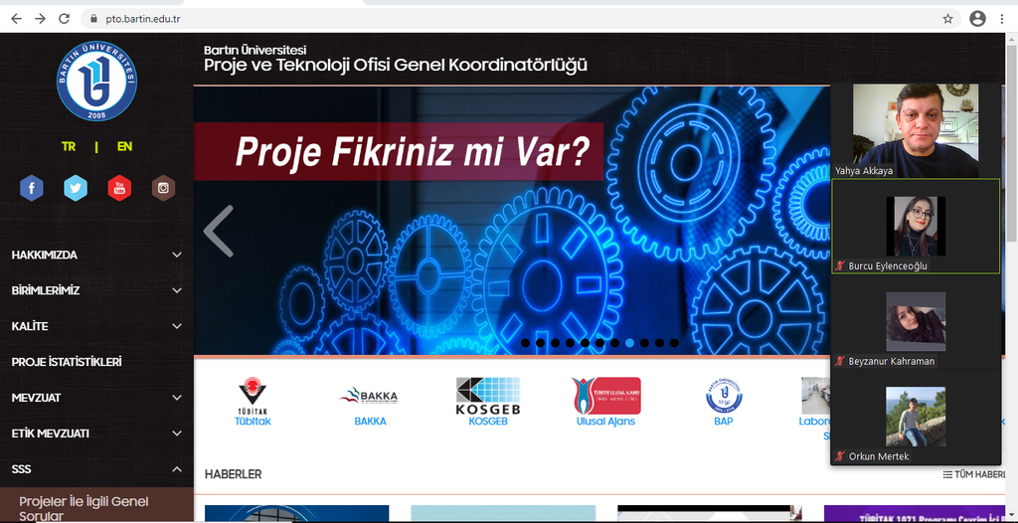1018x523 pixels.
Task: Open the Tübitak link text
Action: [253, 421]
